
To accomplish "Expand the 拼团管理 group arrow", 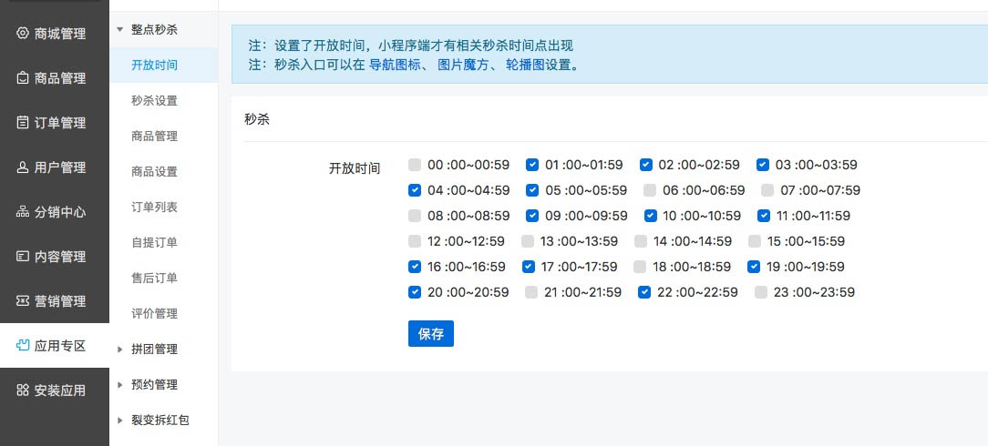I will 119,350.
